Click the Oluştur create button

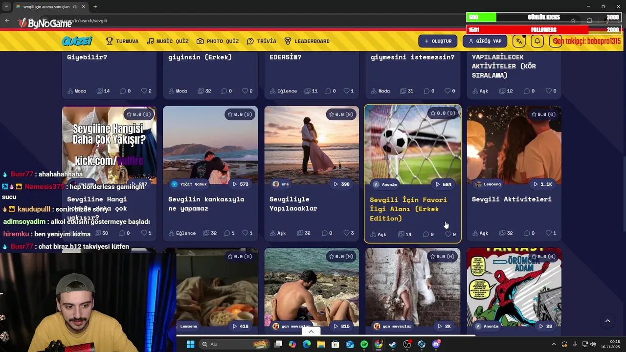(438, 41)
